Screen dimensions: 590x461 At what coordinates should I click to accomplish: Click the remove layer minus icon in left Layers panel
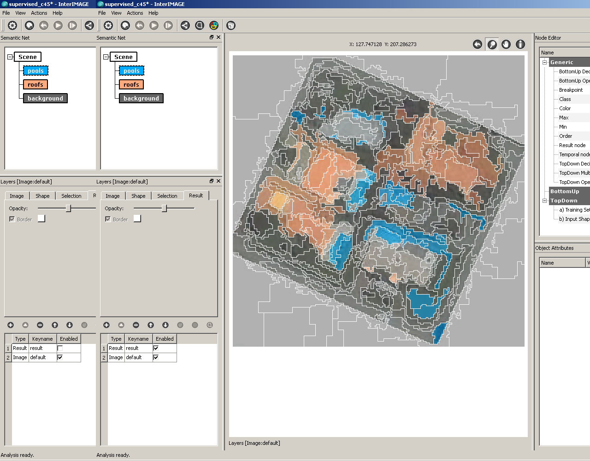click(40, 325)
